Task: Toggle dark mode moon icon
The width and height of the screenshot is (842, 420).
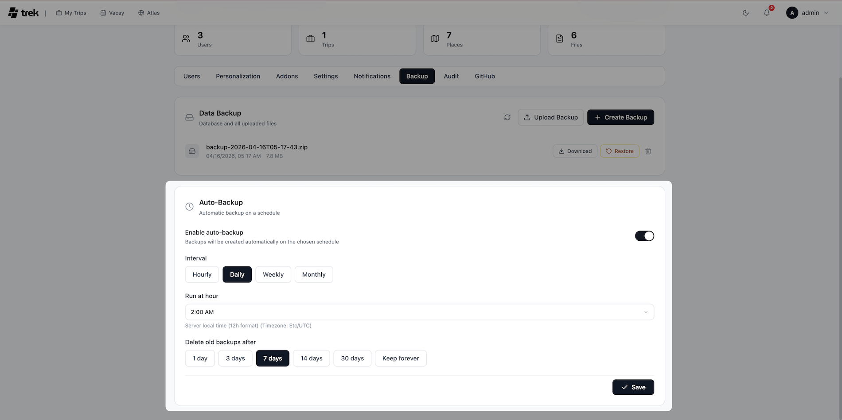Action: pyautogui.click(x=745, y=13)
